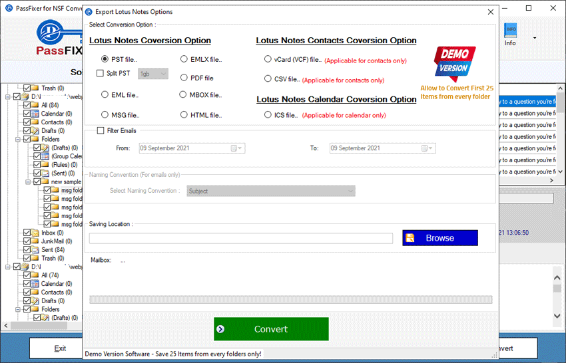Screen dimensions: 566x363
Task: Click the Exit button in main window
Action: pos(56,348)
